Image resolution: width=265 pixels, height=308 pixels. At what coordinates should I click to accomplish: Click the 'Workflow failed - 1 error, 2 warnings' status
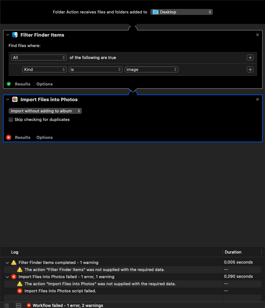pos(68,305)
